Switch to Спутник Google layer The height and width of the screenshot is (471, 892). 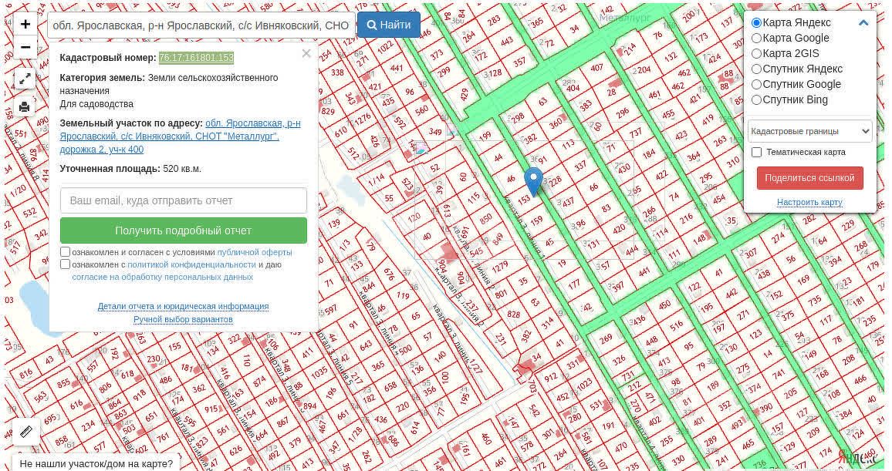click(757, 84)
